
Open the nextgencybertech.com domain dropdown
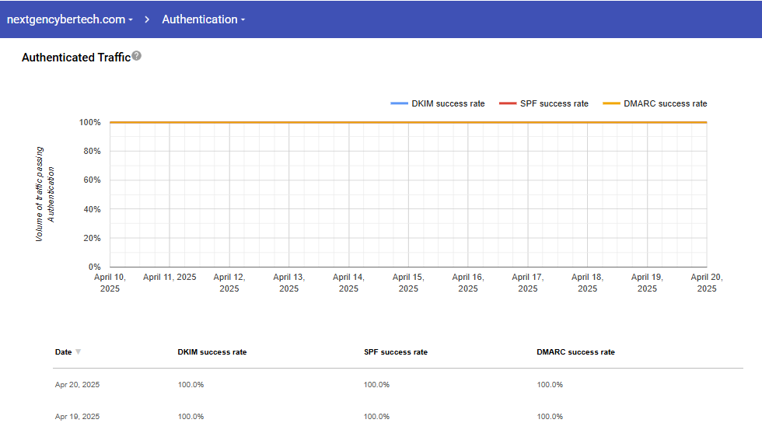tap(69, 19)
